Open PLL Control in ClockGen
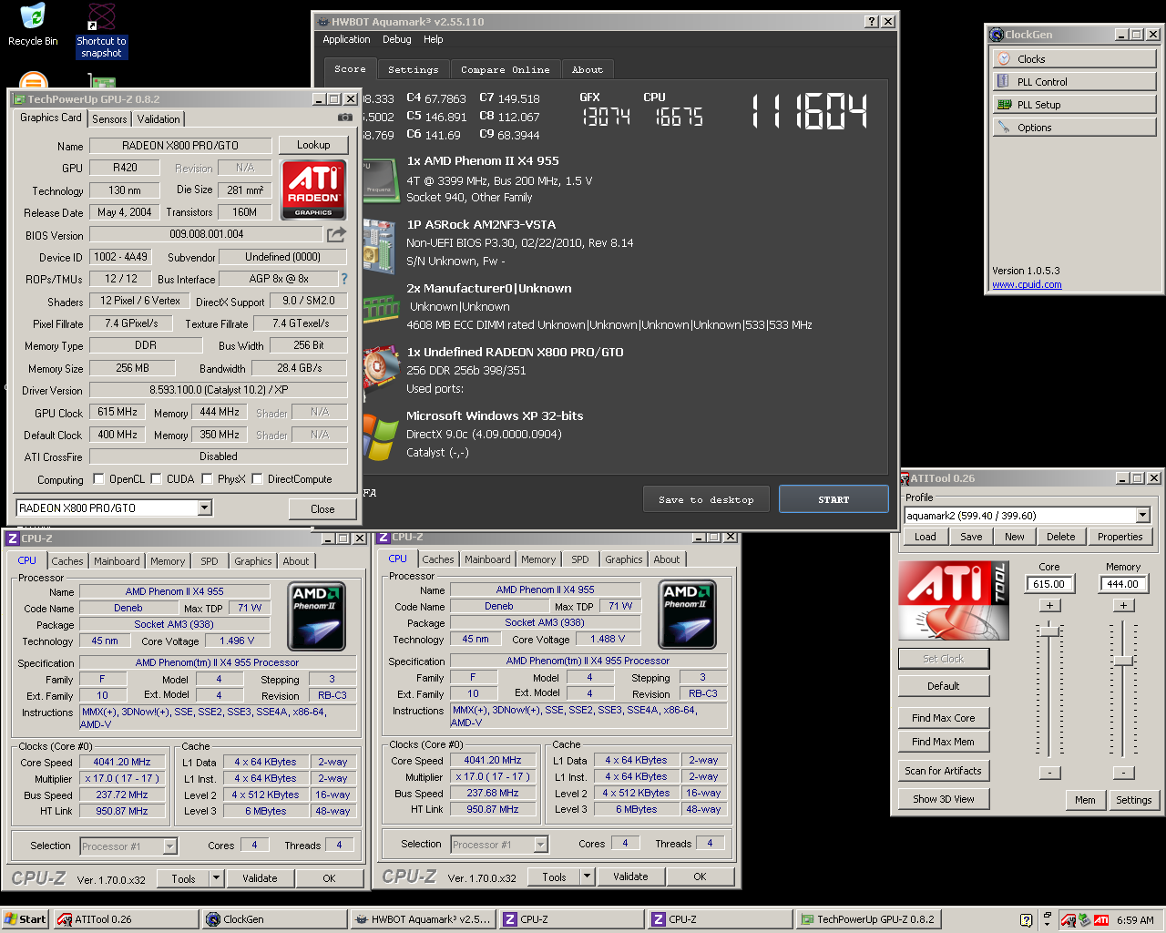1166x933 pixels. (1074, 82)
